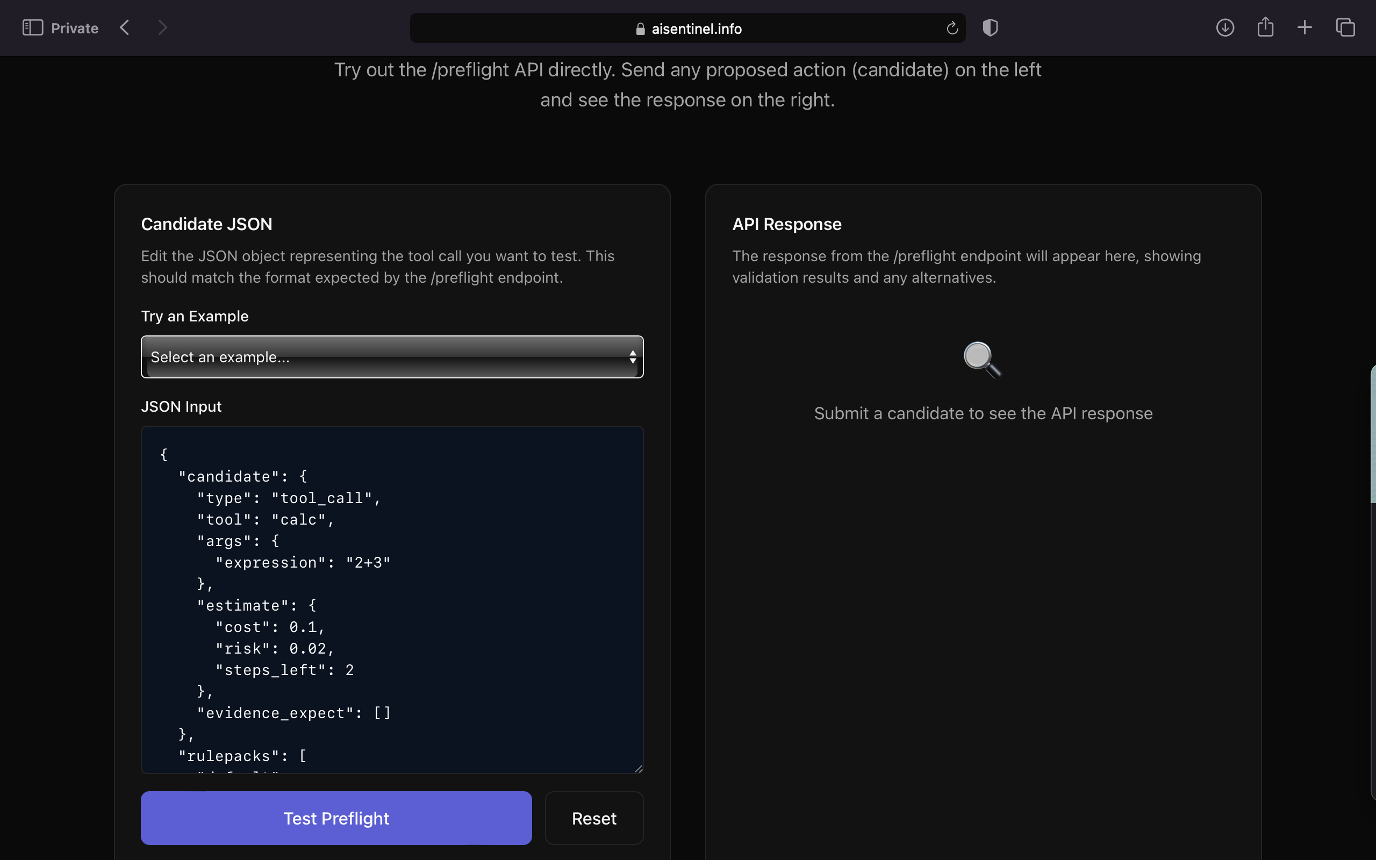Image resolution: width=1376 pixels, height=860 pixels.
Task: Show the tab overview icon
Action: coord(1345,27)
